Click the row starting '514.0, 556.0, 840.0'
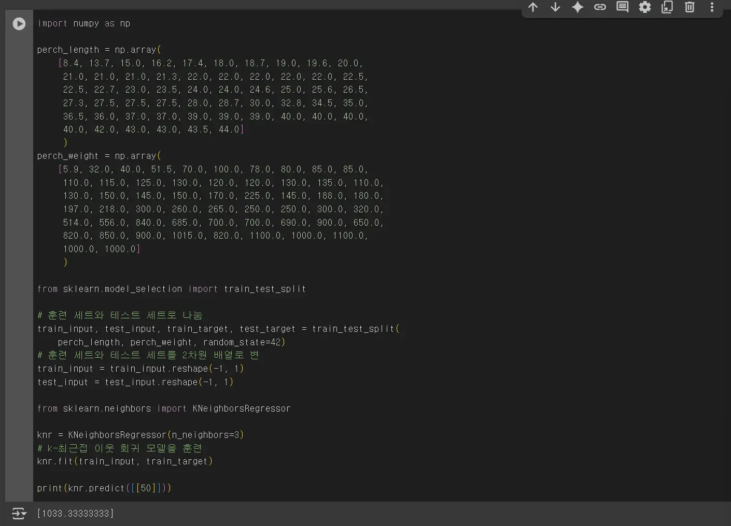The width and height of the screenshot is (731, 526). tap(223, 223)
